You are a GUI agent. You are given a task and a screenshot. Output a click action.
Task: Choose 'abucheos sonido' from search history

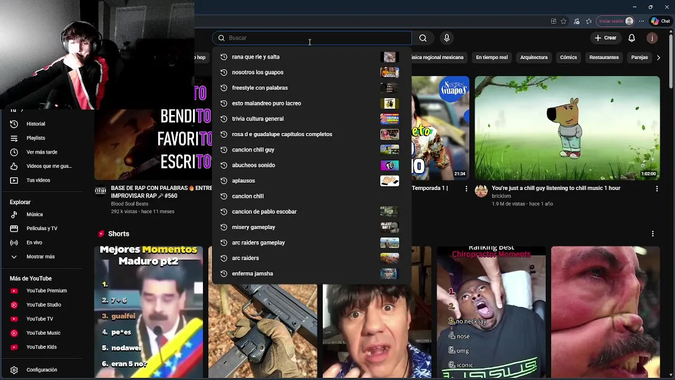pyautogui.click(x=312, y=165)
